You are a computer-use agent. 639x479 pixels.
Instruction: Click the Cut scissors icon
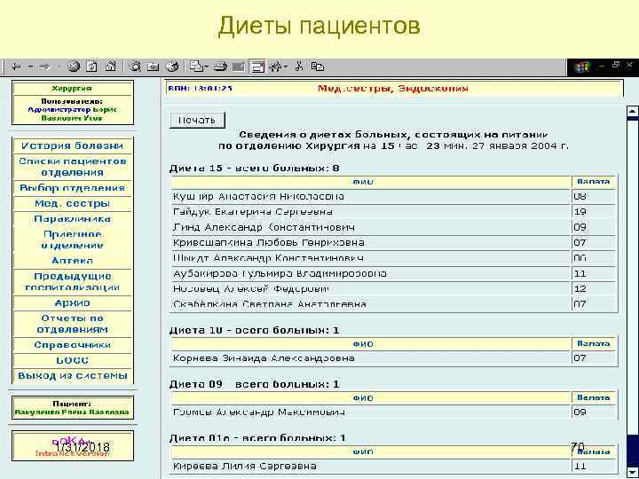[x=300, y=67]
